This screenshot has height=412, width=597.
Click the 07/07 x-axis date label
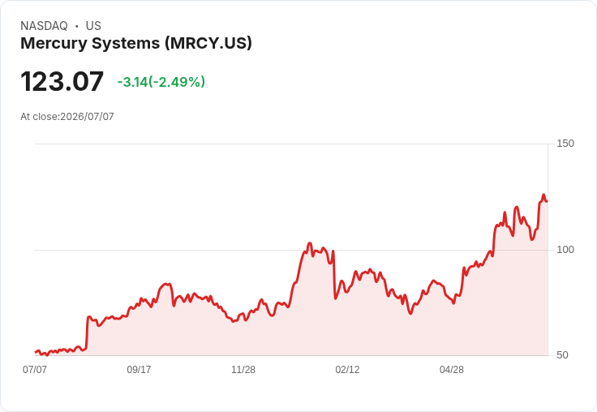tap(35, 369)
